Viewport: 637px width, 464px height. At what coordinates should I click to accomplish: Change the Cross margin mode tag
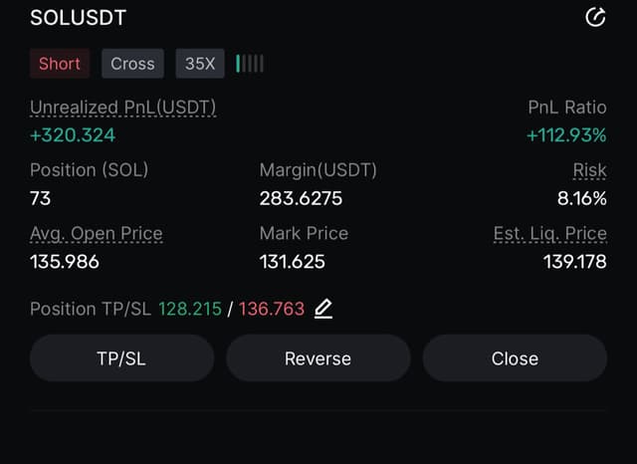[132, 64]
